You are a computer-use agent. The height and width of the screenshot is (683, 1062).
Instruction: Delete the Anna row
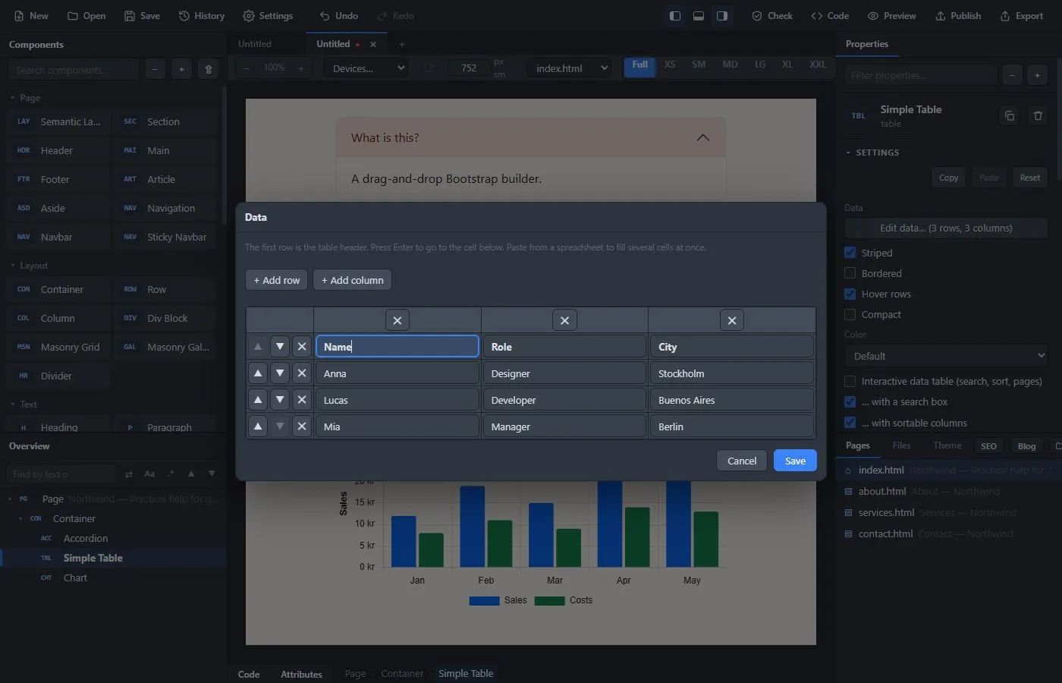click(302, 373)
